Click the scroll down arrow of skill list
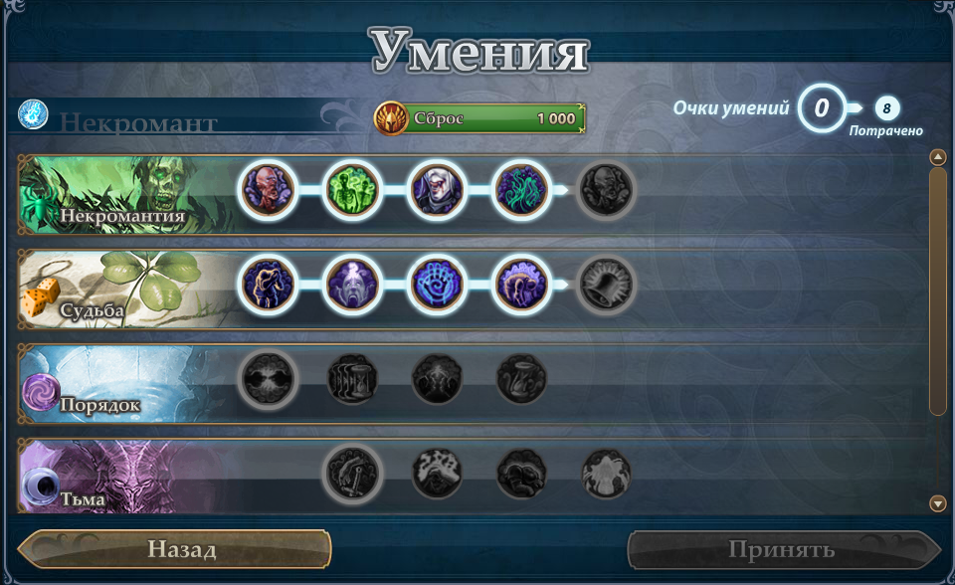This screenshot has height=585, width=955. click(938, 503)
